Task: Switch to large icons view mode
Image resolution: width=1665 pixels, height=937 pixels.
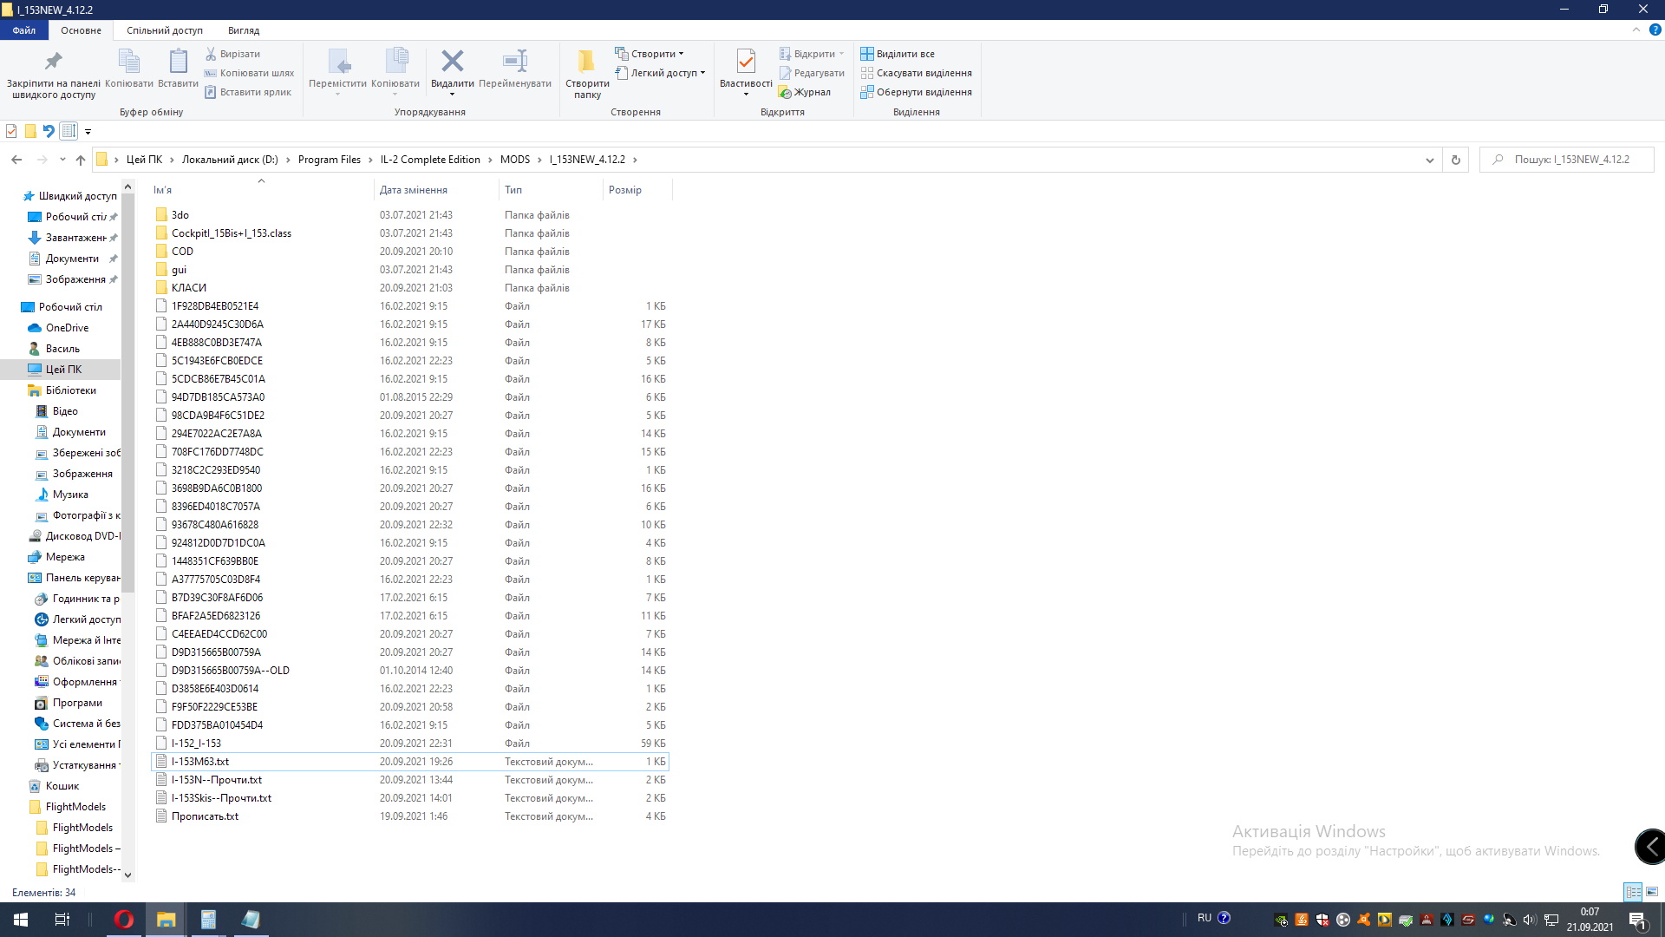Action: [1652, 892]
